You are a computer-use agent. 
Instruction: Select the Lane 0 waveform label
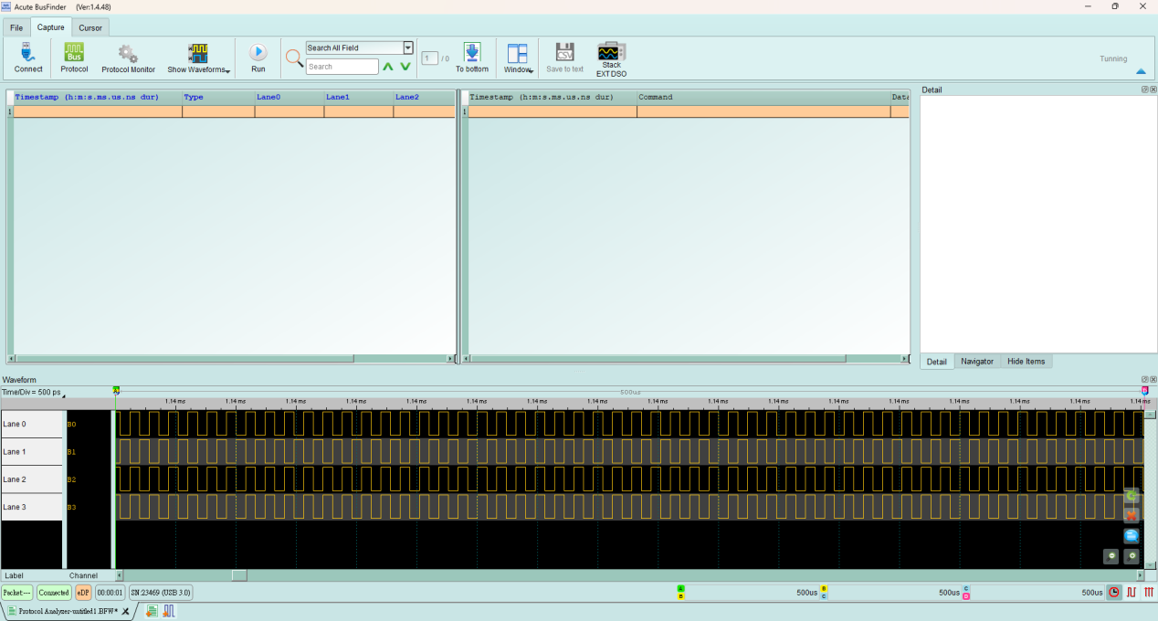pyautogui.click(x=32, y=425)
